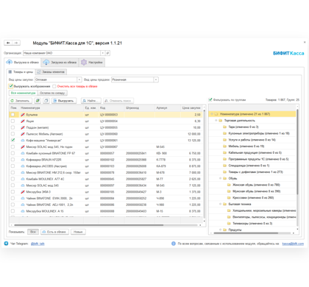Click the vertical scrollbar of the groups tree
Image resolution: width=309 pixels, height=287 pixels.
[298, 152]
